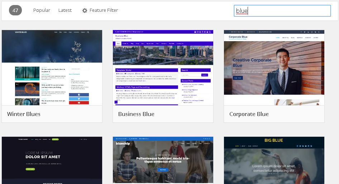Image resolution: width=339 pixels, height=184 pixels.
Task: Select the Winter Blues theme thumbnail
Action: [52, 68]
